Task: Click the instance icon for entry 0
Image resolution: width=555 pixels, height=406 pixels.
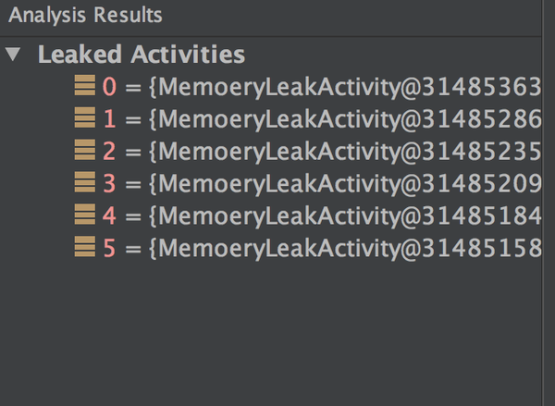Action: pyautogui.click(x=85, y=88)
